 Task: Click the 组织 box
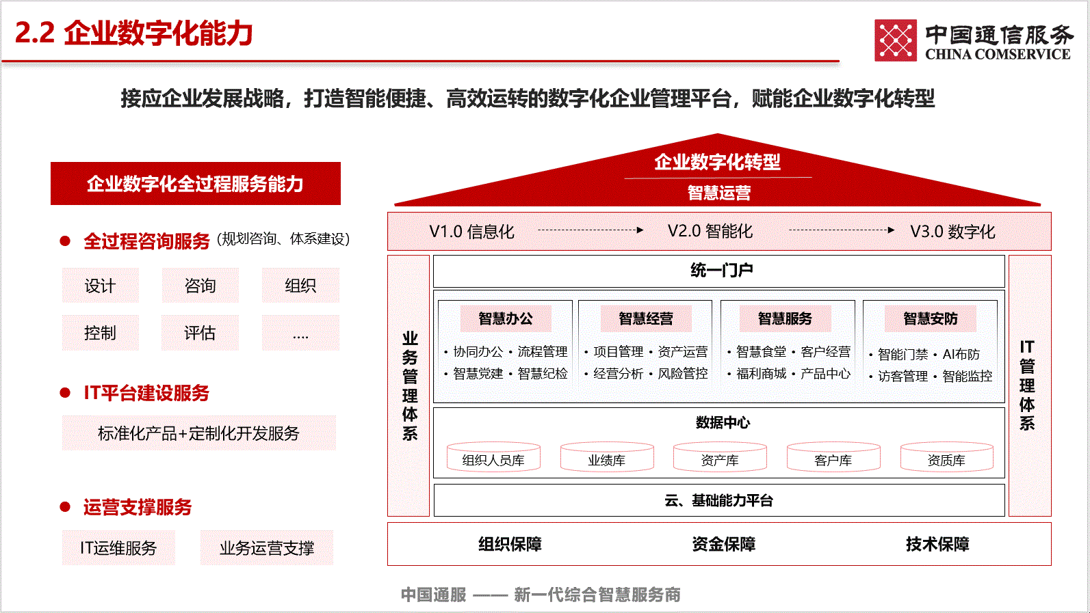pyautogui.click(x=300, y=286)
